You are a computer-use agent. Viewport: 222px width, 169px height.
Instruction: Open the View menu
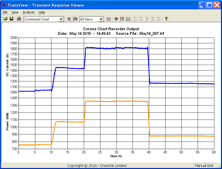pos(15,12)
